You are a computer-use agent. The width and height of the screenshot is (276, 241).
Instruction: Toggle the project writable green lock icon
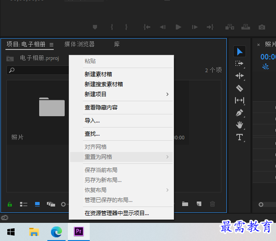10,204
